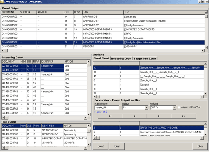The image size is (209, 152).
Task: Click Interesting Output scrollbar down arrow
Action: click(89, 114)
